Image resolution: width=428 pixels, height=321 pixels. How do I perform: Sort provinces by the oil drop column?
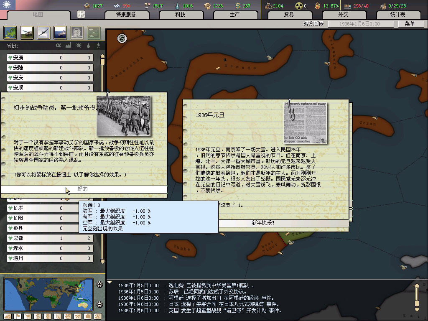coord(89,46)
